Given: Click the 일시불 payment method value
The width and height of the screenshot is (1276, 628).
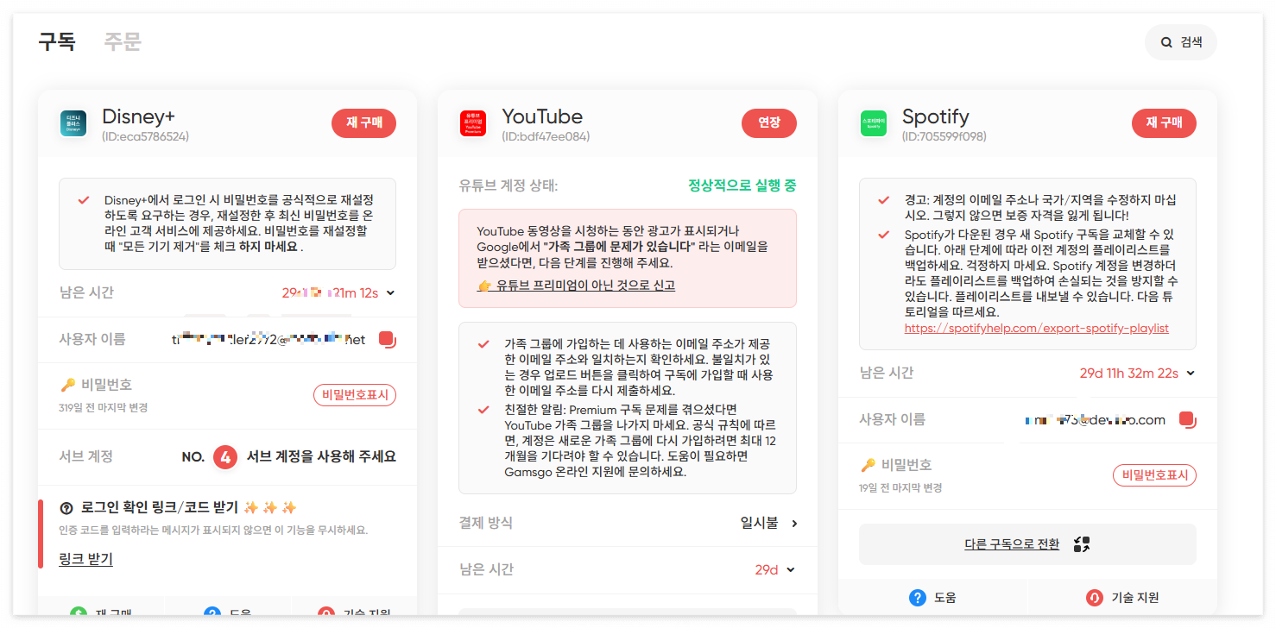Looking at the screenshot, I should click(x=759, y=523).
